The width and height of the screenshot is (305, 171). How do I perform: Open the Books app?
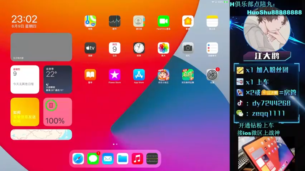(x=90, y=74)
